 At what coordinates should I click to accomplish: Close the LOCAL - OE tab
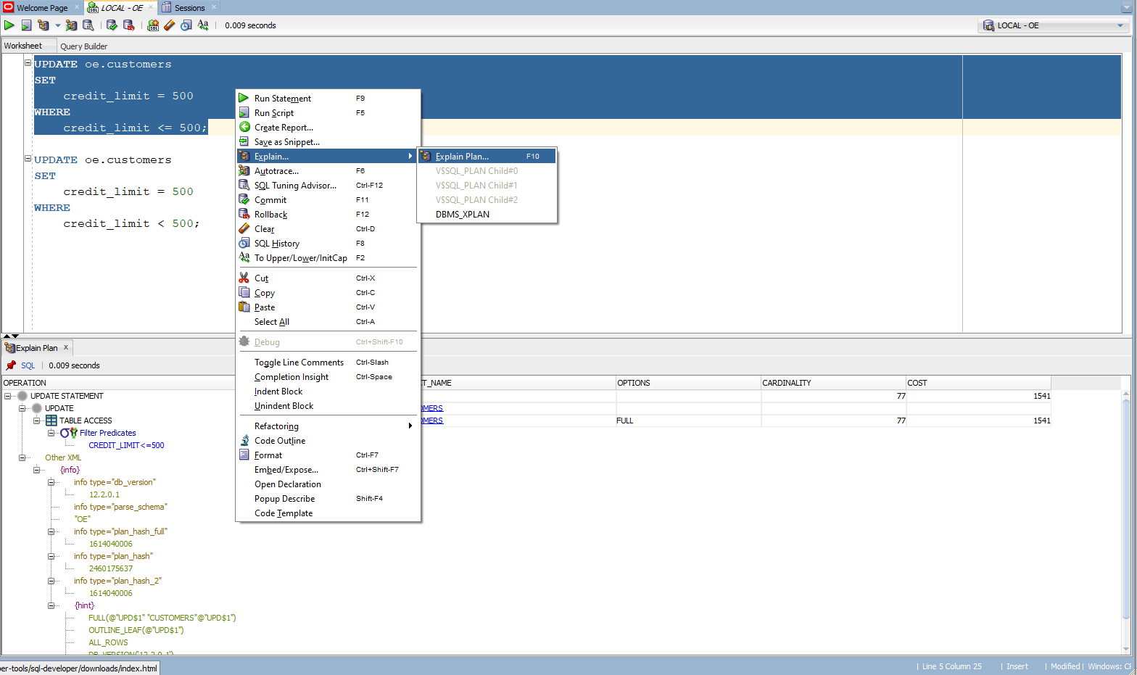point(151,7)
